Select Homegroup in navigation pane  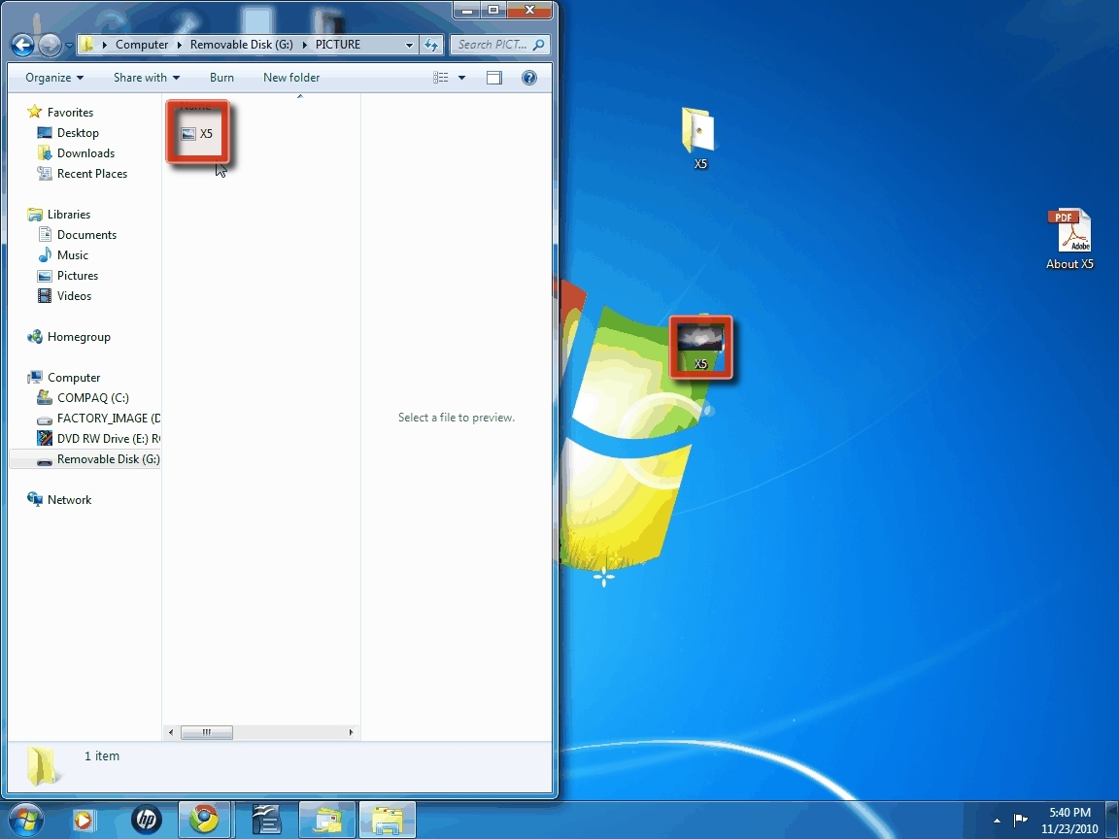pyautogui.click(x=79, y=337)
